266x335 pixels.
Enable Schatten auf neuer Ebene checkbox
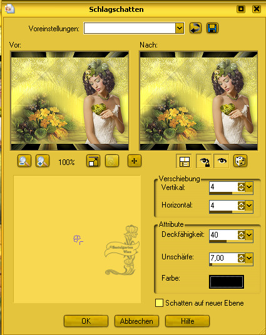(159, 303)
